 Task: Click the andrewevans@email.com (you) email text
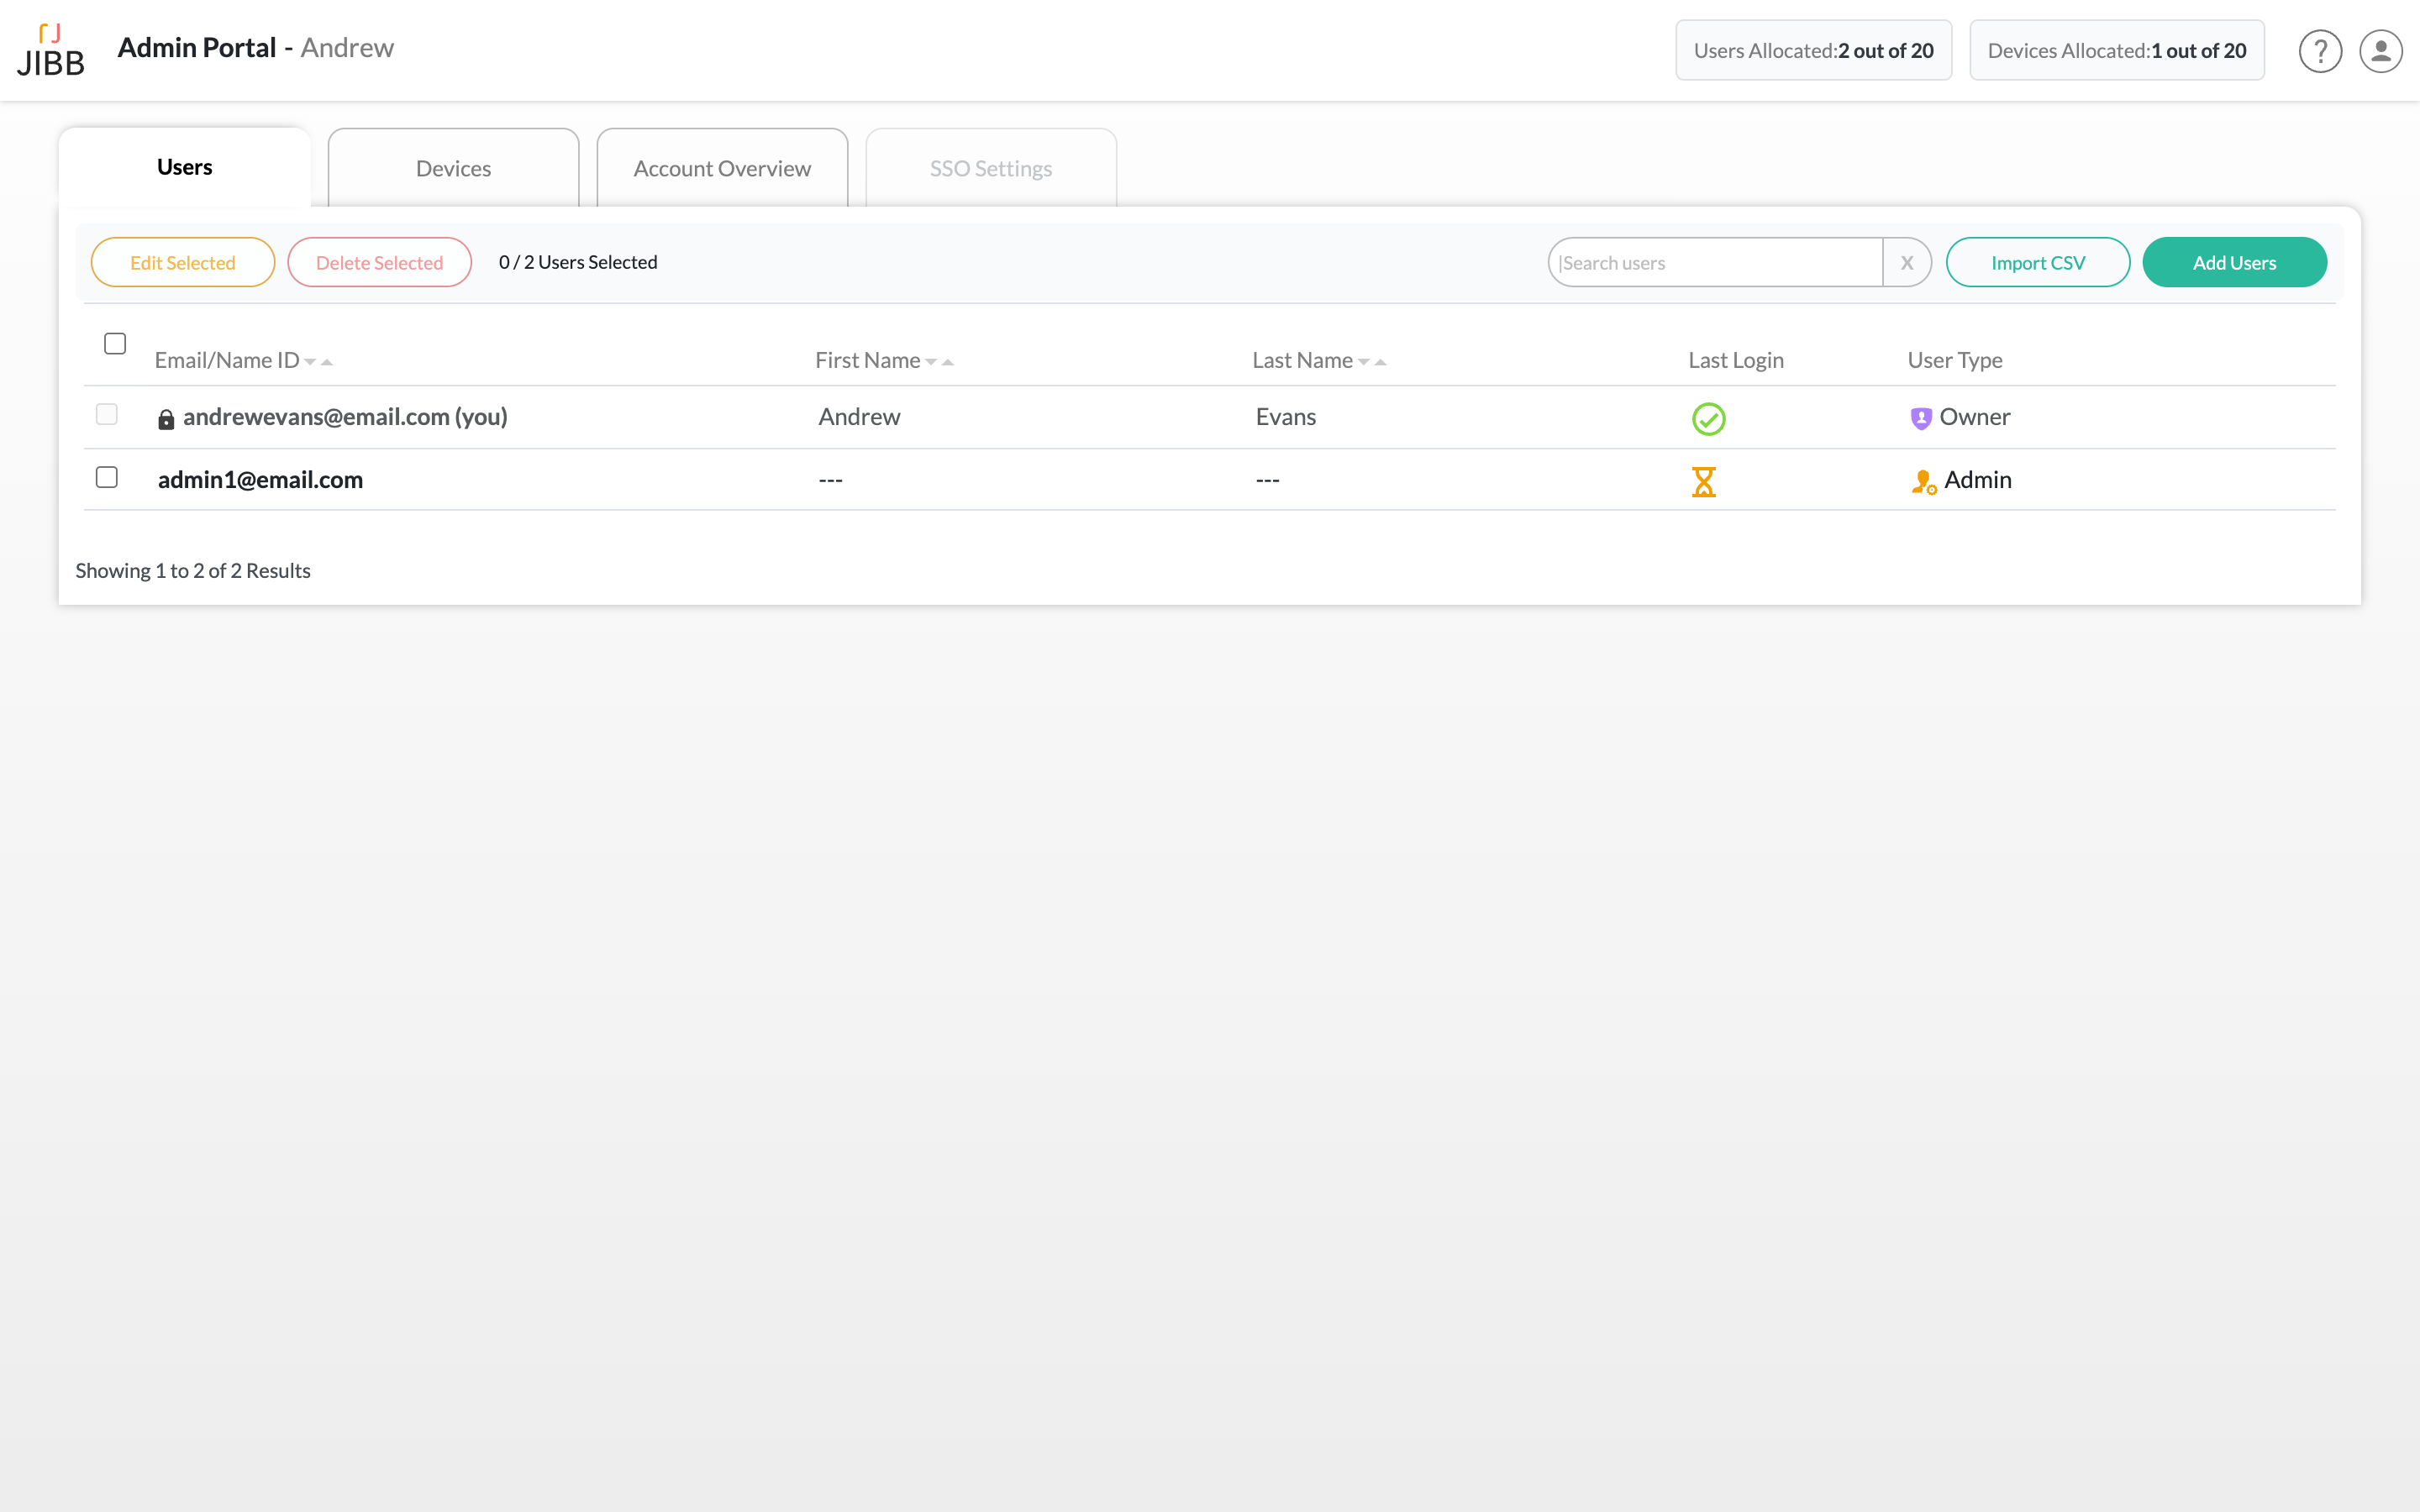pos(345,417)
